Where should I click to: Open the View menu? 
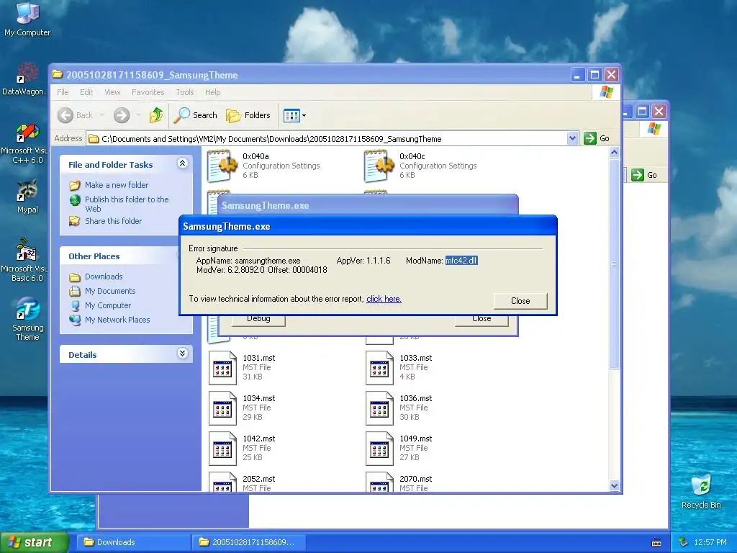point(112,92)
